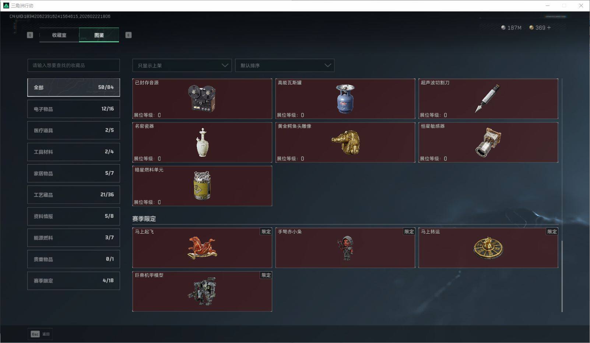This screenshot has width=590, height=343.
Task: Select the 高能瓦斯罐 gas canister item
Action: pos(345,99)
